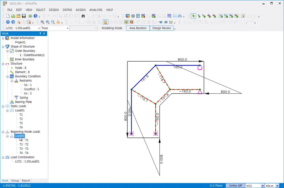Click the Outer Boundary tree icon

(x=12, y=51)
